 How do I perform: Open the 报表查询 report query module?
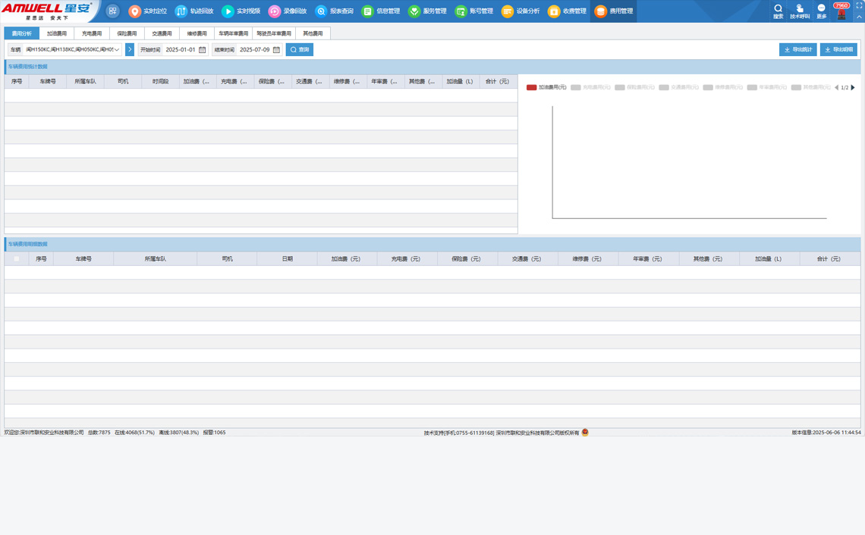coord(334,11)
